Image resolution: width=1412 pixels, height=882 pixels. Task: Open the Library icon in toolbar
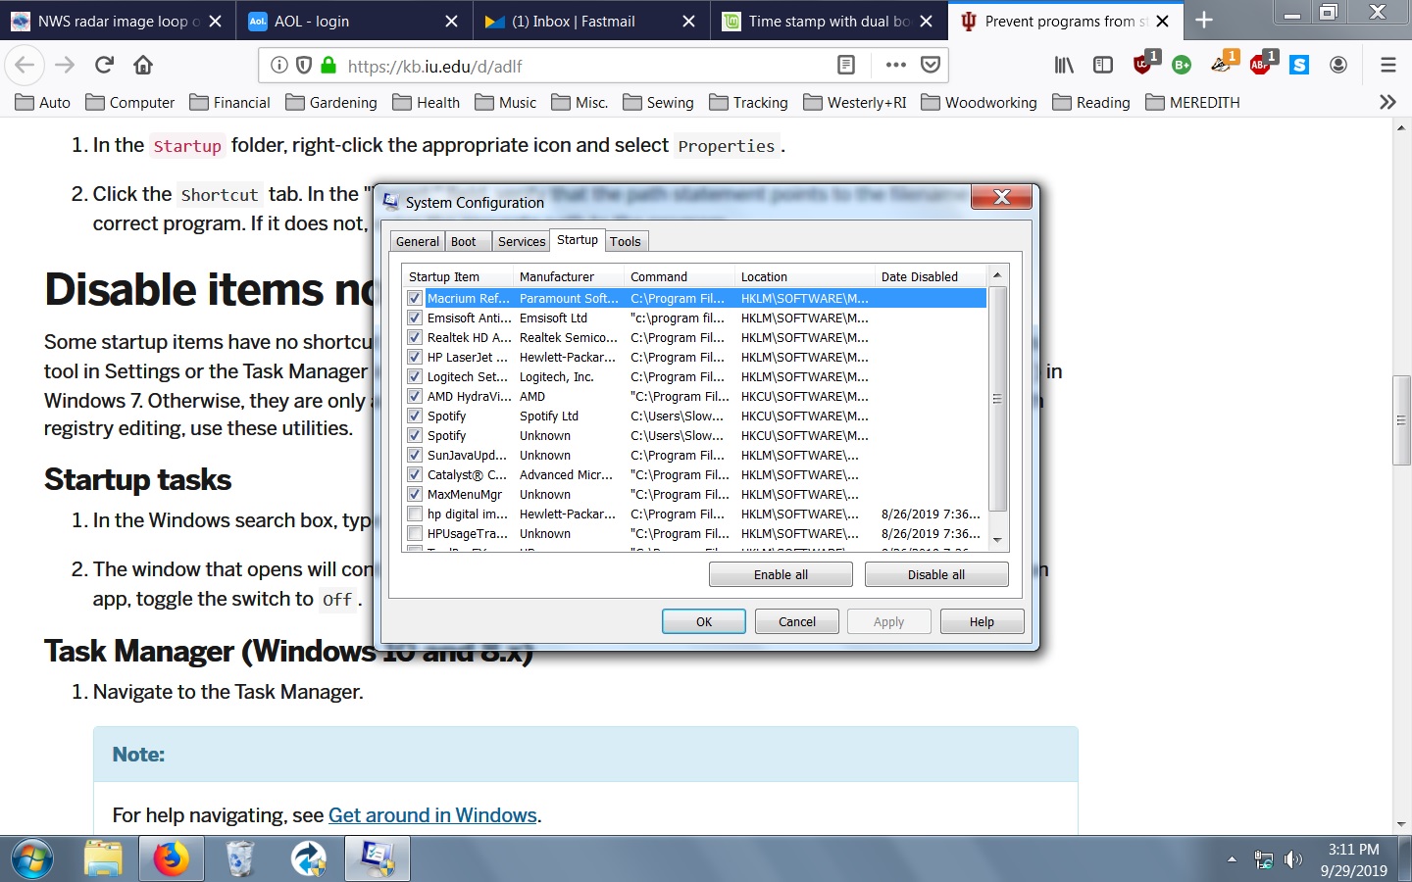tap(1064, 66)
